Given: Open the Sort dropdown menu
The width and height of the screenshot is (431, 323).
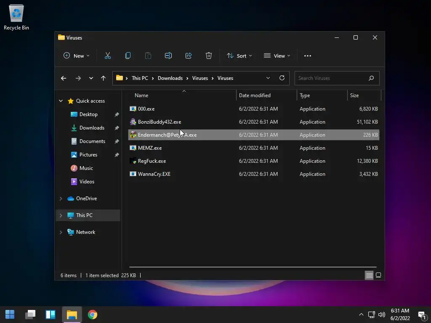Looking at the screenshot, I should (x=239, y=56).
